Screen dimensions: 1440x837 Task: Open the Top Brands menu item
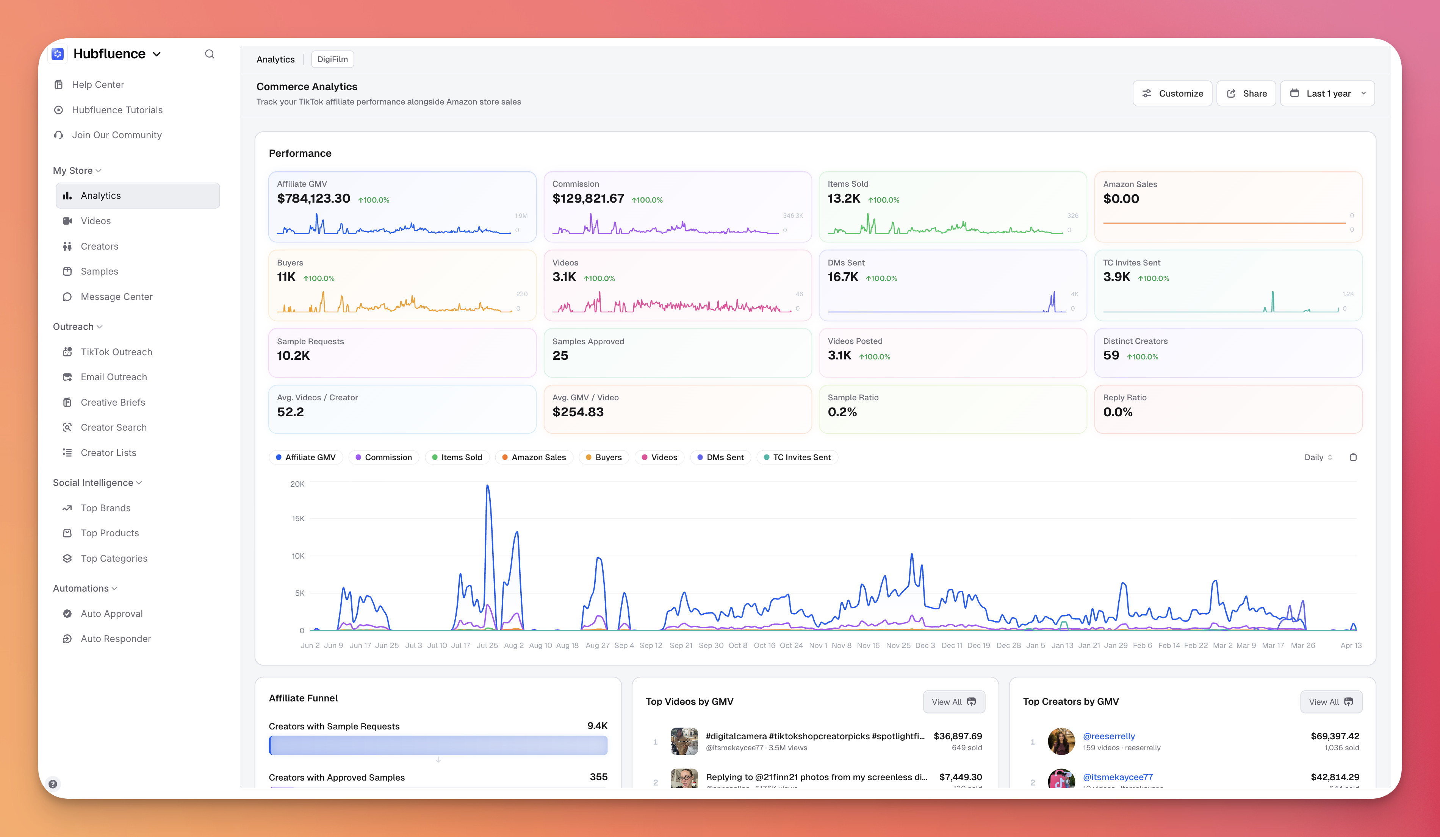point(106,508)
